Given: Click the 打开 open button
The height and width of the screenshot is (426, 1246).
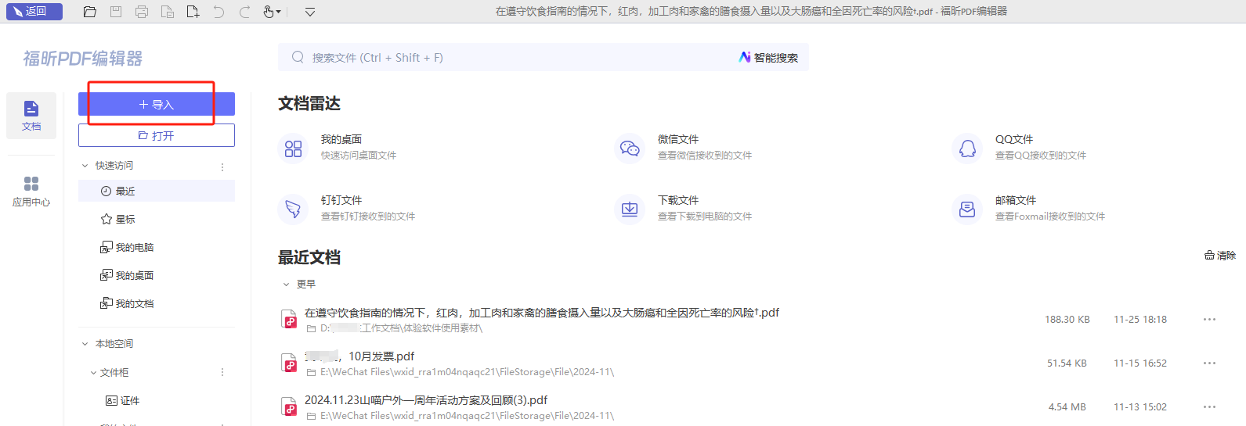Looking at the screenshot, I should pos(157,135).
